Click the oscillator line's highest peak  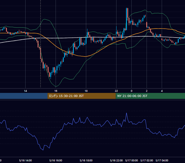point(127,113)
